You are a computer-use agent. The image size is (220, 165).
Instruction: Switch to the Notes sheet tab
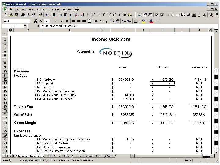(x=110, y=156)
